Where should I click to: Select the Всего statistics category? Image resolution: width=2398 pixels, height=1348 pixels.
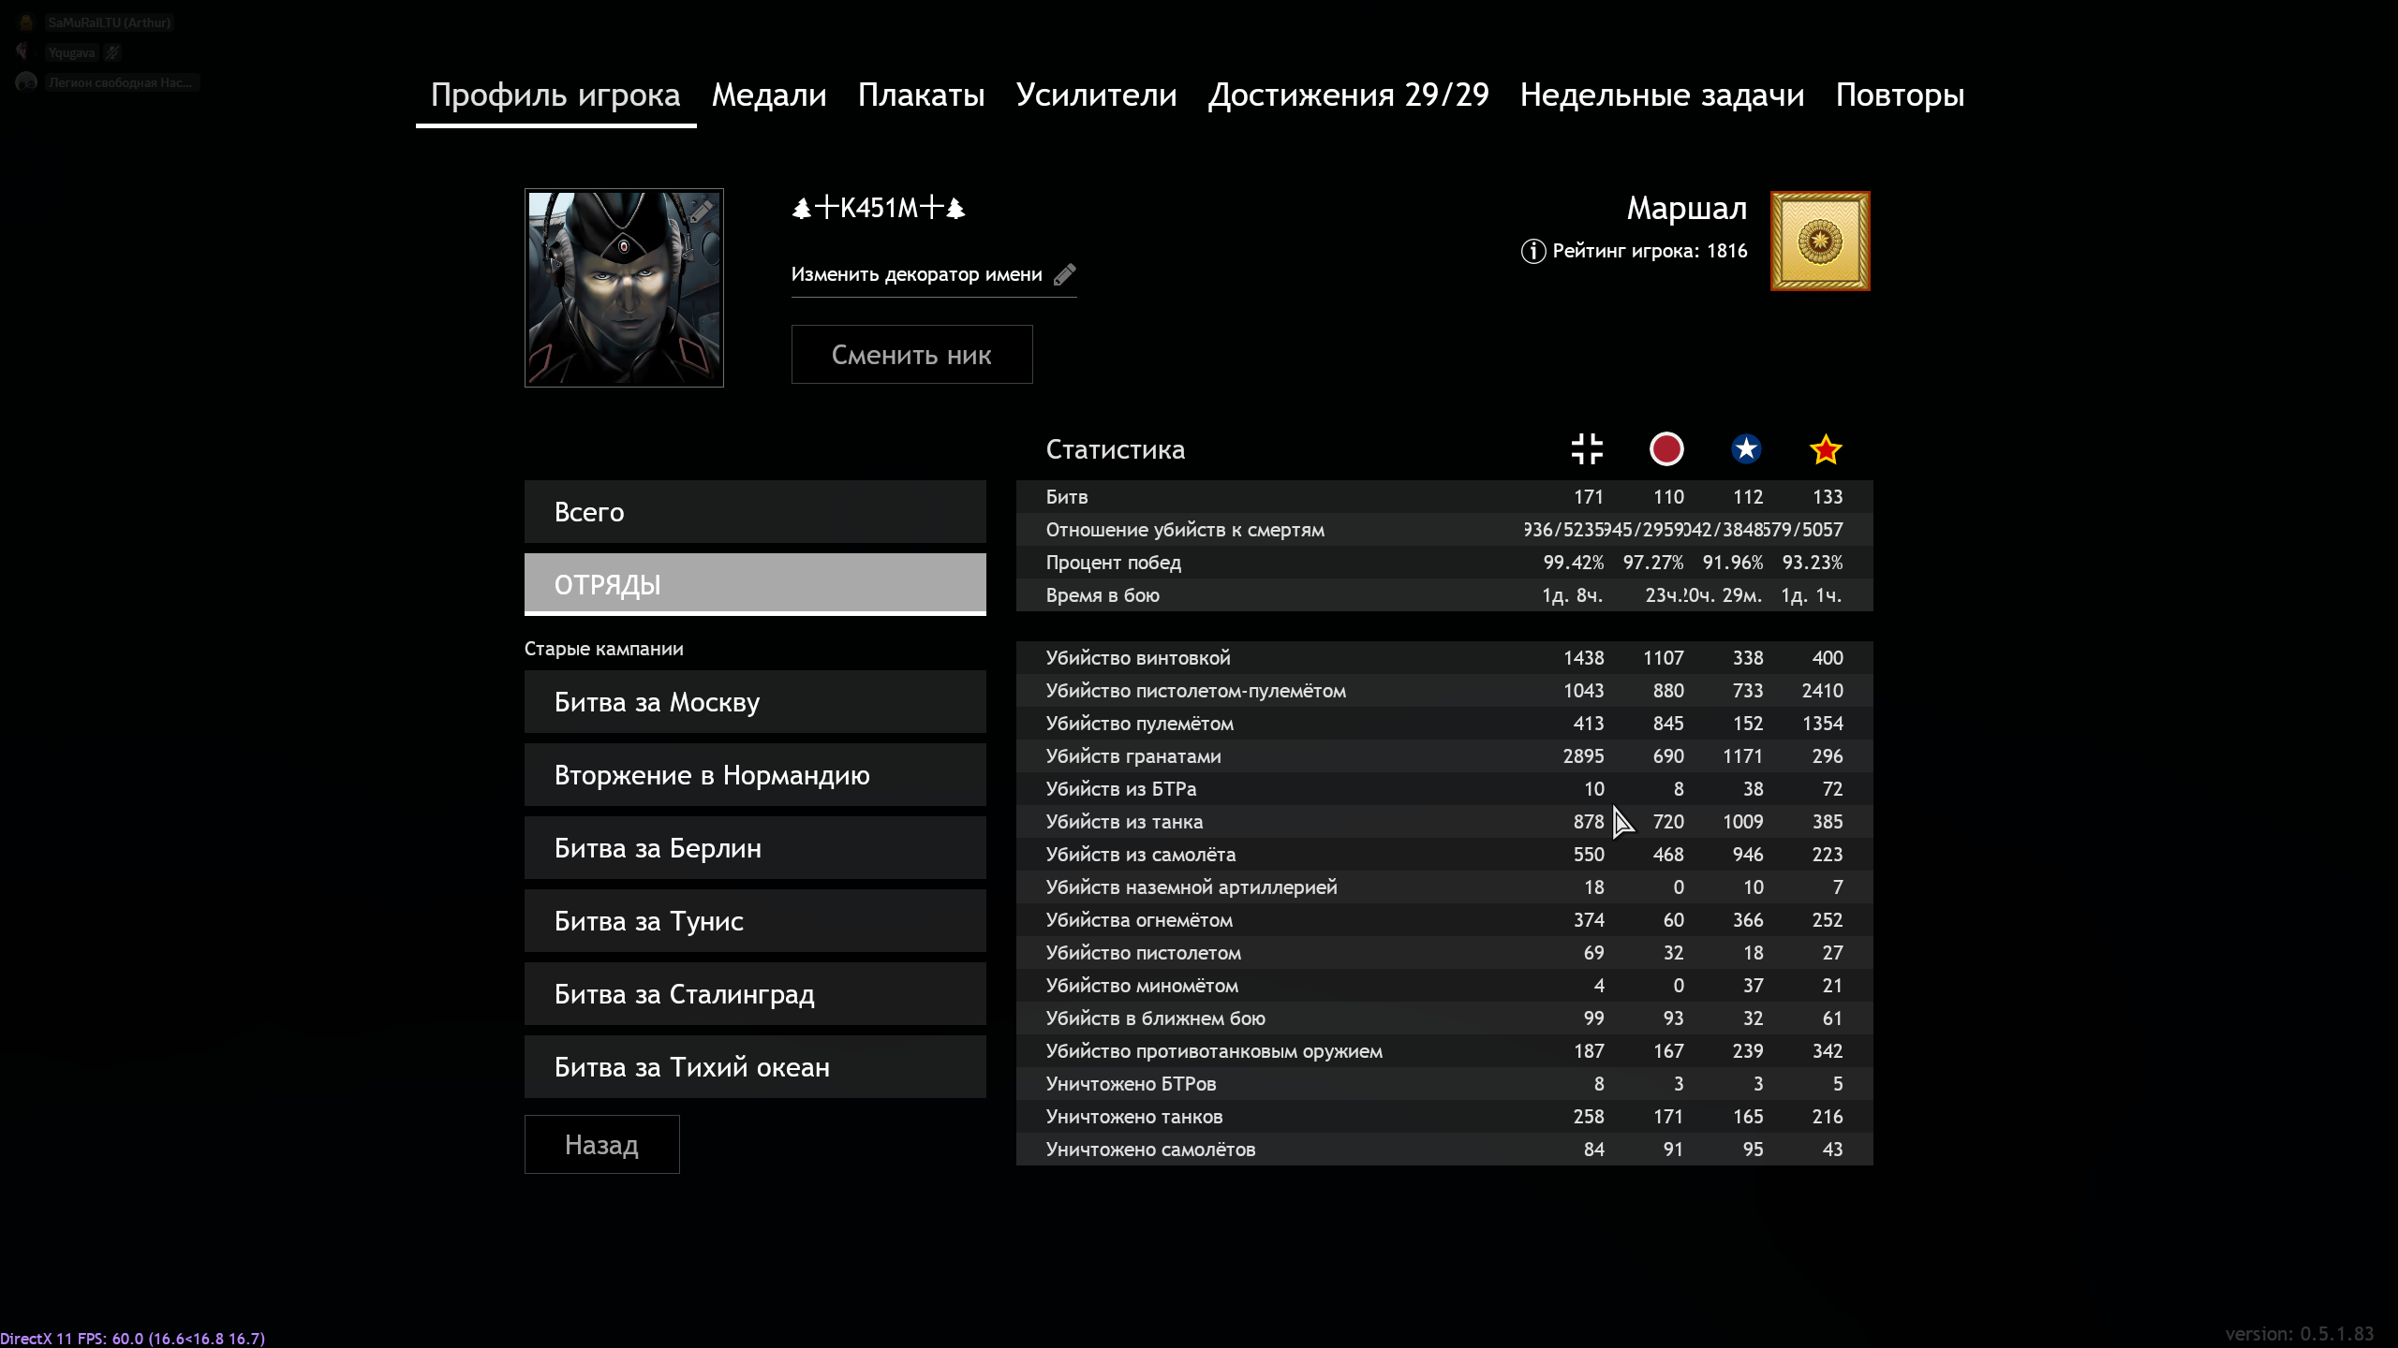[x=755, y=512]
